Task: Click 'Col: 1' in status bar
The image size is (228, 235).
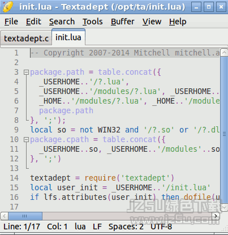Action: [57, 227]
